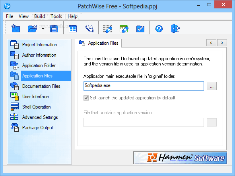Open the Tools menu
Viewport: 235px width, 176px height.
[x=56, y=16]
